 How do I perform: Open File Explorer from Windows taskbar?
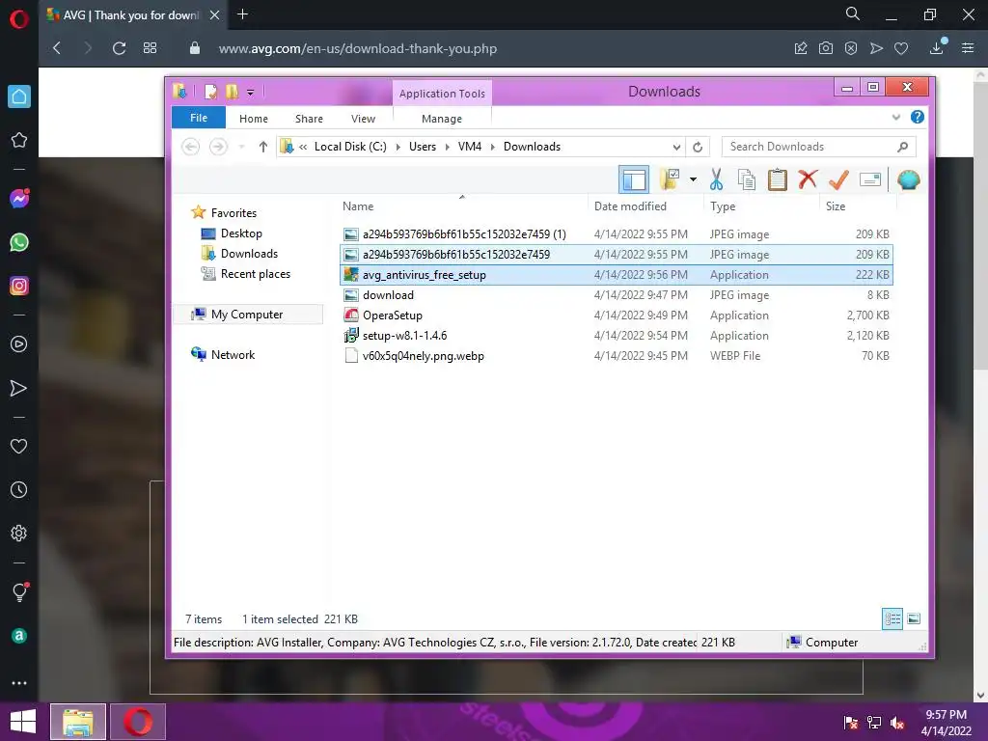coord(78,722)
